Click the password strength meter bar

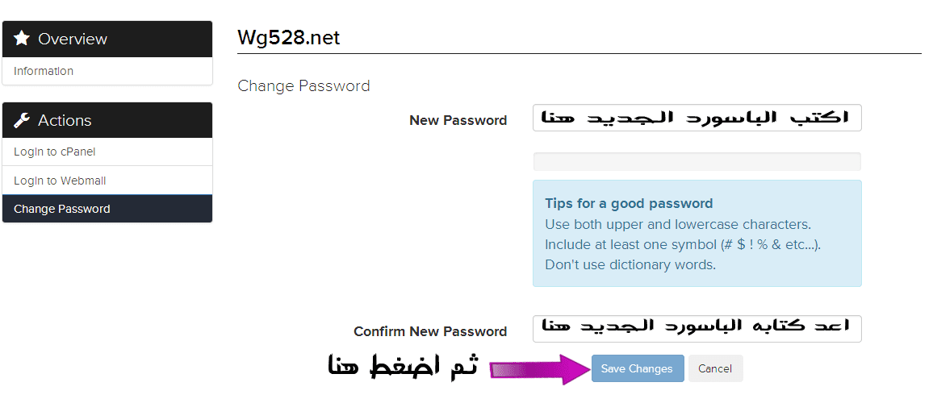click(697, 161)
